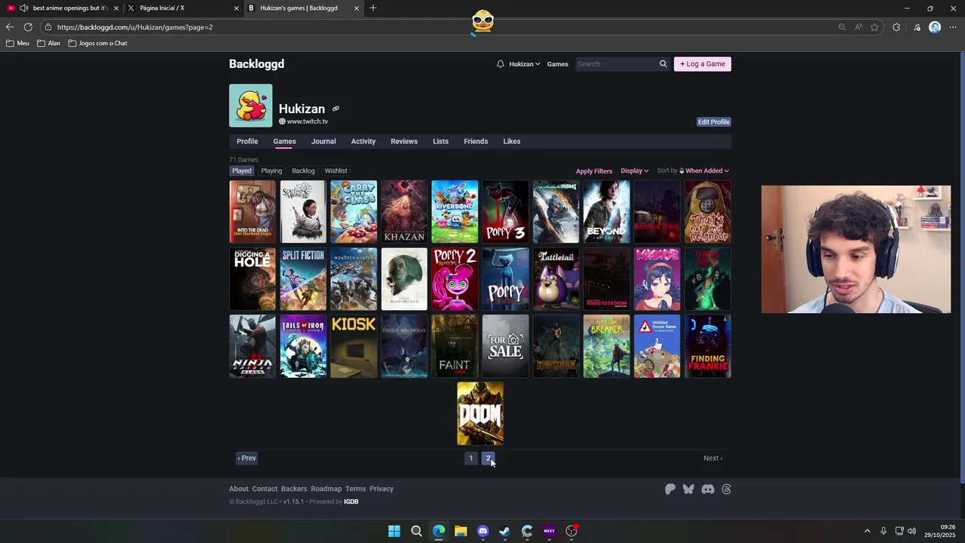Go to page 1
This screenshot has height=543, width=965.
pyautogui.click(x=471, y=459)
